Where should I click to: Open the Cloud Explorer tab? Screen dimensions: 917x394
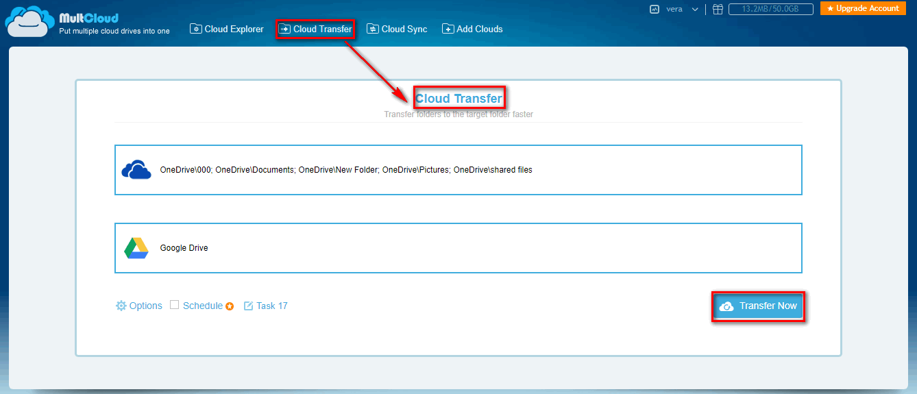pyautogui.click(x=227, y=29)
